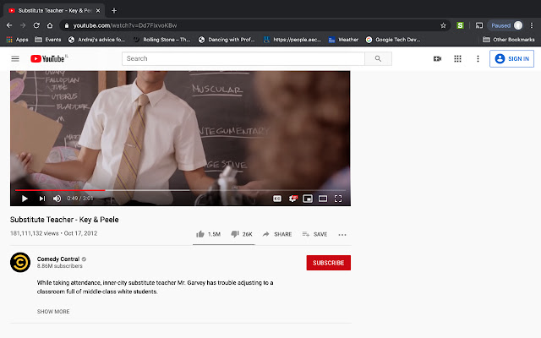Skip to next video

tap(42, 199)
